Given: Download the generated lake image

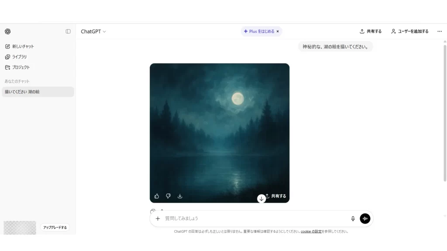Looking at the screenshot, I should [x=180, y=196].
